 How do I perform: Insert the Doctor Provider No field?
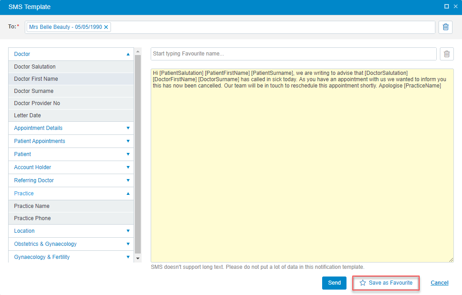tap(71, 103)
